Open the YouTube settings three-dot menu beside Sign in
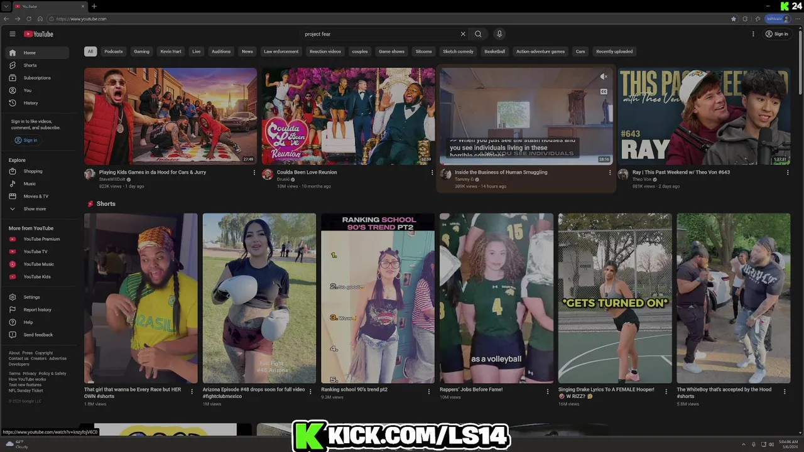Viewport: 804px width, 452px height. point(753,34)
